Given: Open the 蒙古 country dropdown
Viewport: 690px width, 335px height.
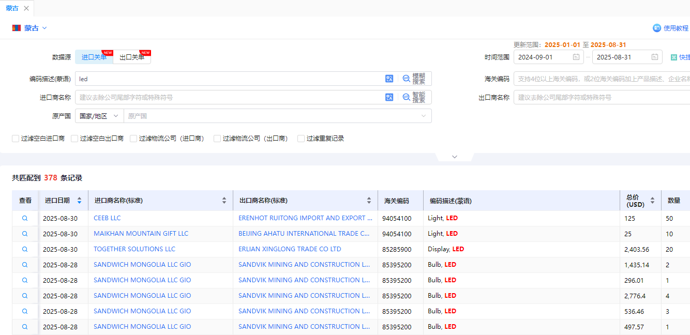Looking at the screenshot, I should tap(30, 28).
